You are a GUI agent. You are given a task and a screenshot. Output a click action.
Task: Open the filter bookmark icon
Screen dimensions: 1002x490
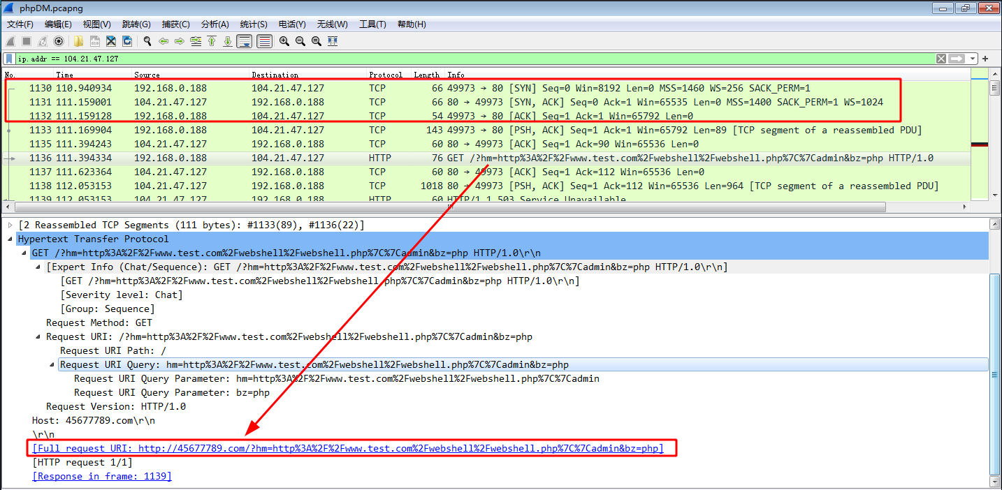9,58
